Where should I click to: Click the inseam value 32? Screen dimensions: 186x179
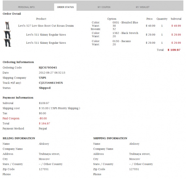tap(114, 29)
